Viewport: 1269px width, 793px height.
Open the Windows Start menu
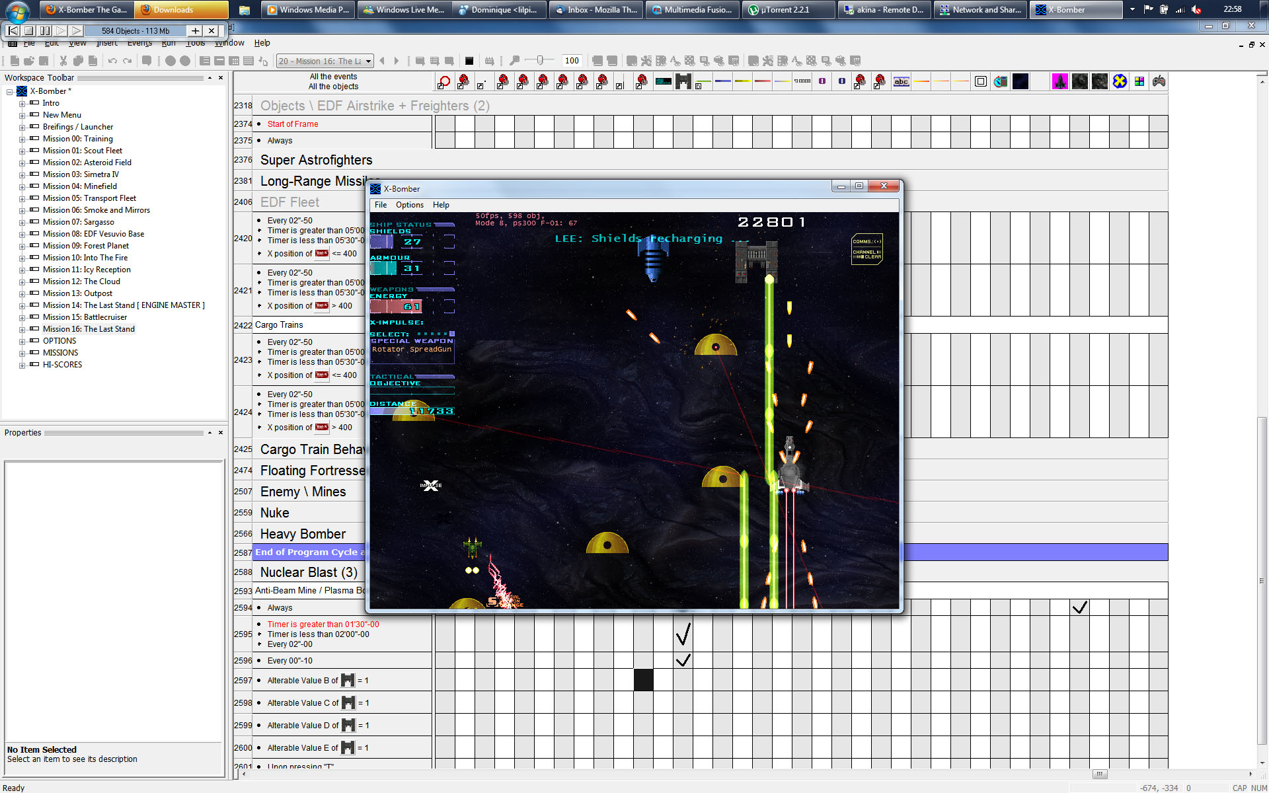(x=18, y=11)
